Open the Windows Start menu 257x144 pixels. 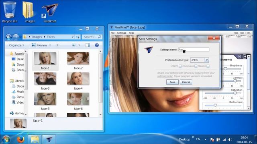(6, 140)
